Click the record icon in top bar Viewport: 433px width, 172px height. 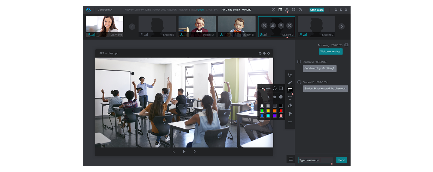pos(273,10)
